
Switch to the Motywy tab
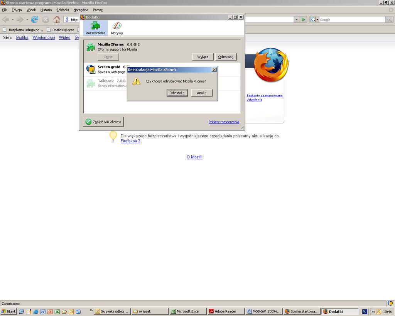pyautogui.click(x=117, y=28)
